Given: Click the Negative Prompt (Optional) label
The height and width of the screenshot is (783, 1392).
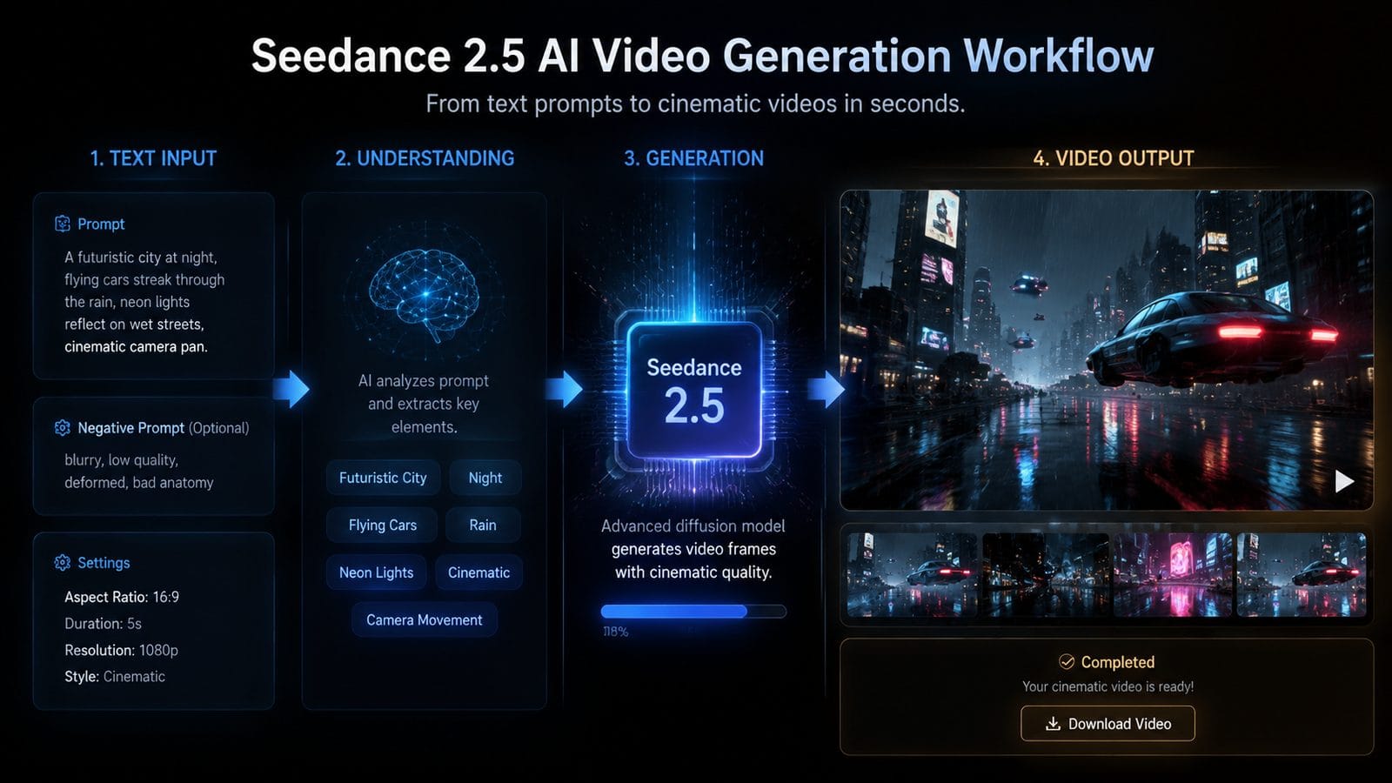Looking at the screenshot, I should [164, 428].
